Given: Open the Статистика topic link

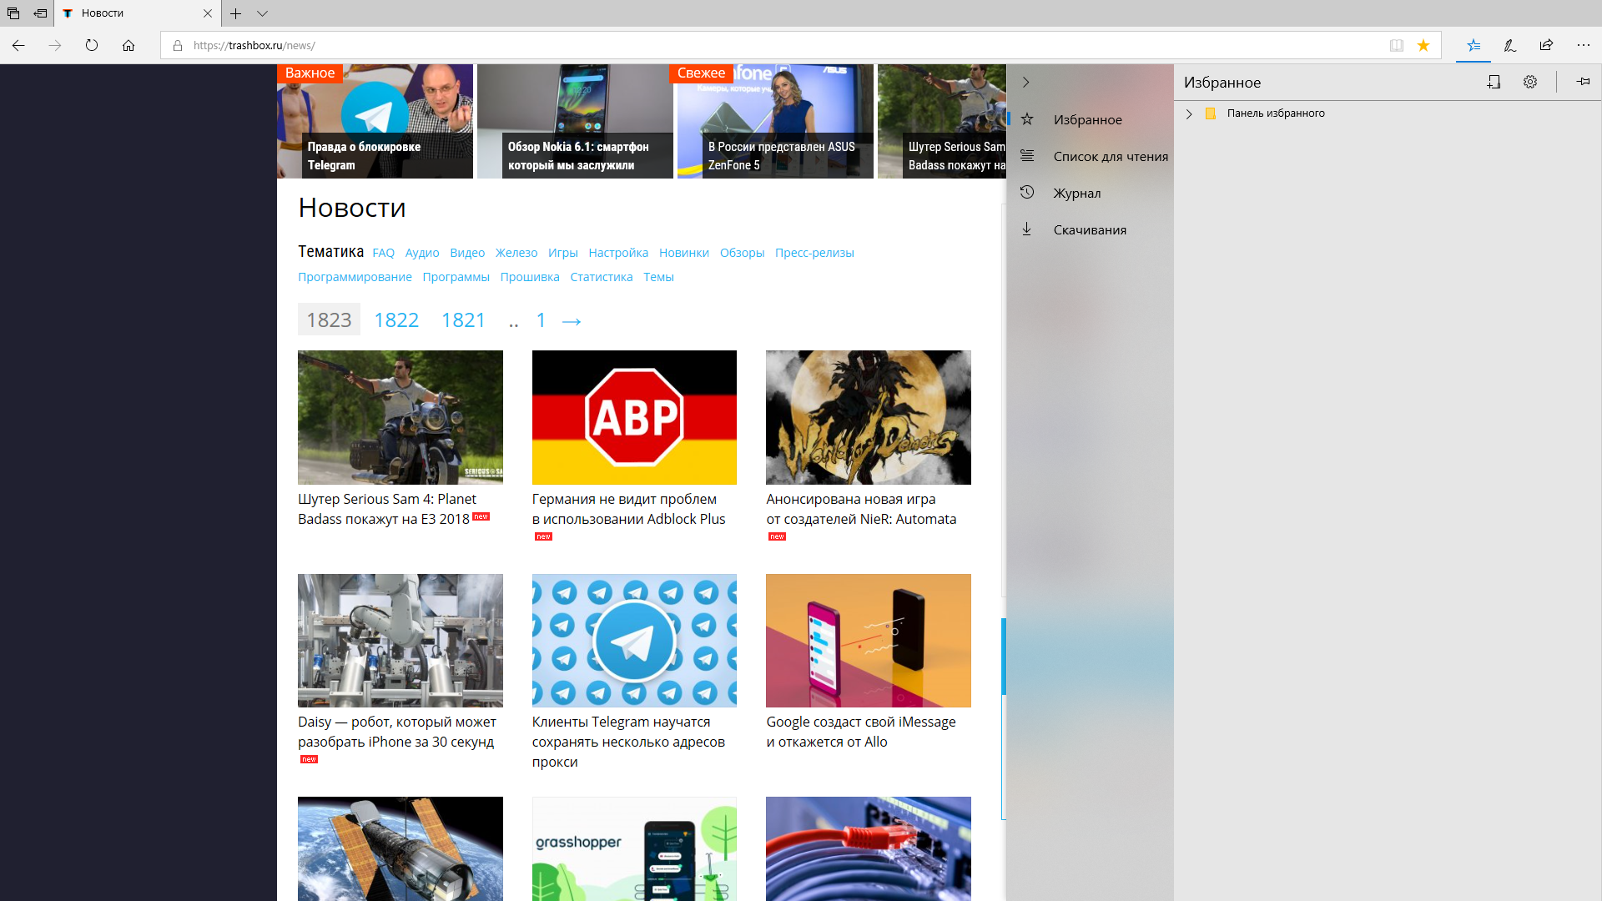Looking at the screenshot, I should click(601, 277).
